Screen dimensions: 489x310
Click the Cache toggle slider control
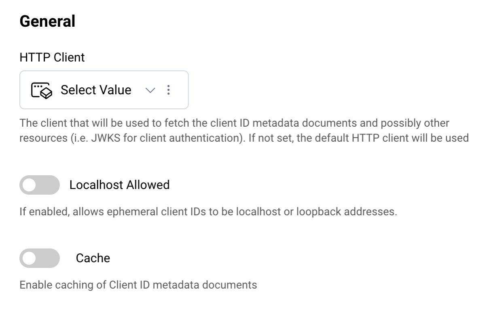(x=39, y=258)
